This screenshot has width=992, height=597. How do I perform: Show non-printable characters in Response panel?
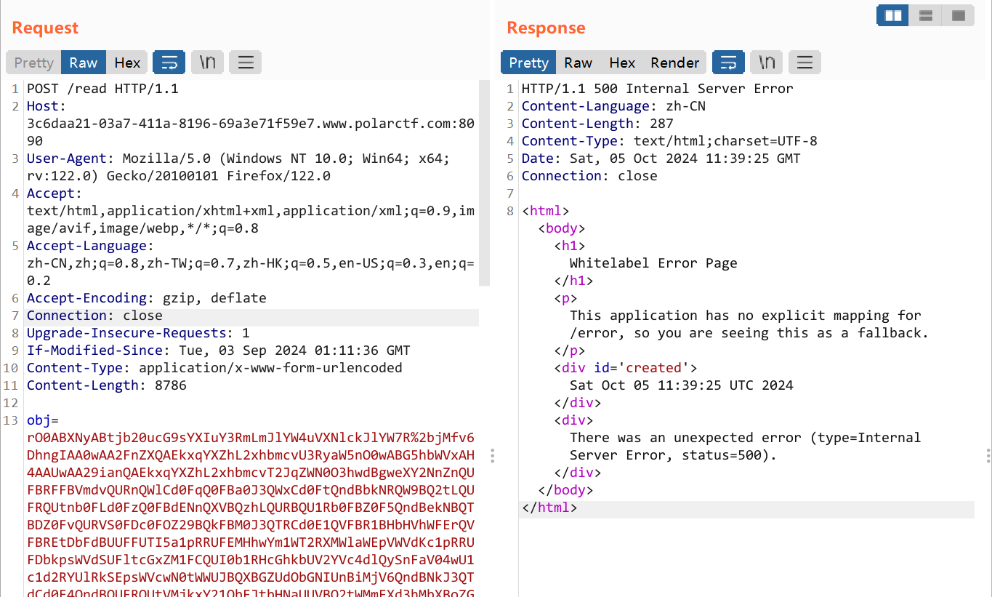click(767, 63)
